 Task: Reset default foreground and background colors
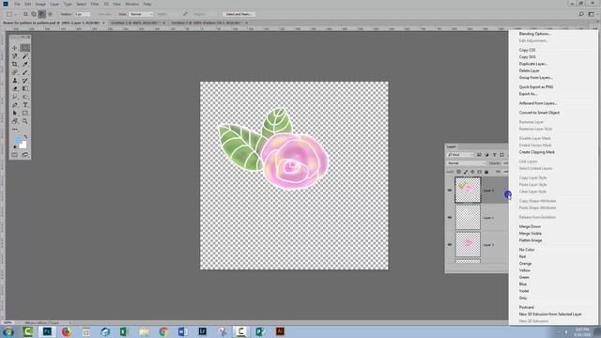pyautogui.click(x=15, y=146)
